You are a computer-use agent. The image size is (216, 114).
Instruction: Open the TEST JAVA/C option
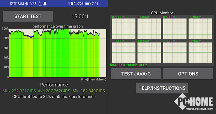point(136,74)
